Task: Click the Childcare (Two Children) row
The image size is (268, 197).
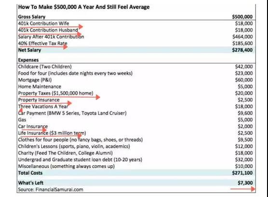Action: click(136, 66)
